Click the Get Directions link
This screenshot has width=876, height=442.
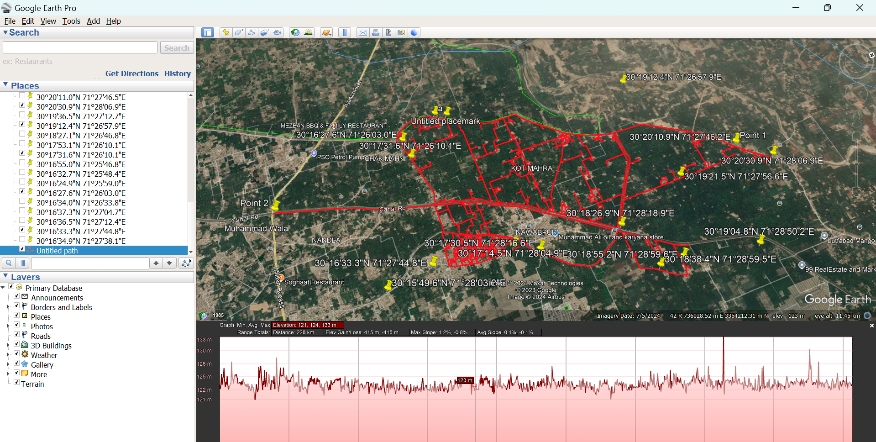[x=131, y=74]
